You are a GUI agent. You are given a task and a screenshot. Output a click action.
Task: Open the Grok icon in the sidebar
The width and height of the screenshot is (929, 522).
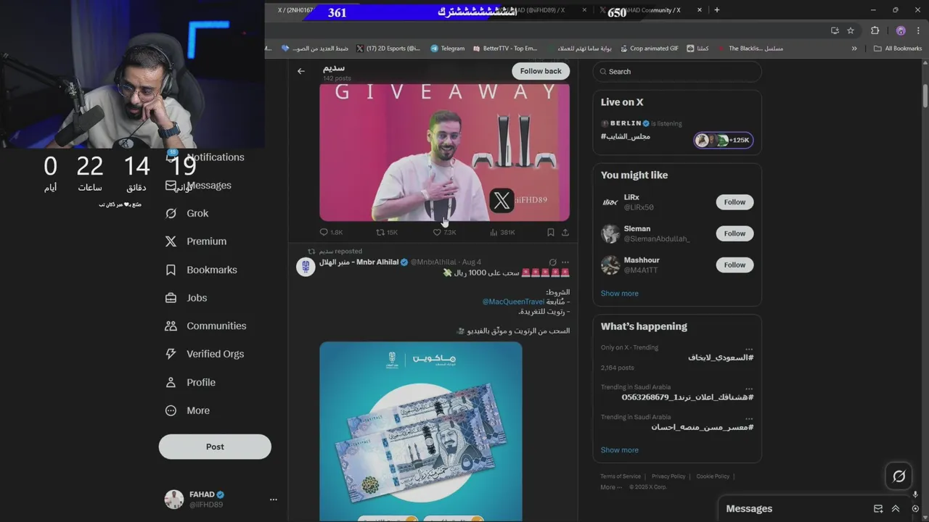click(171, 213)
